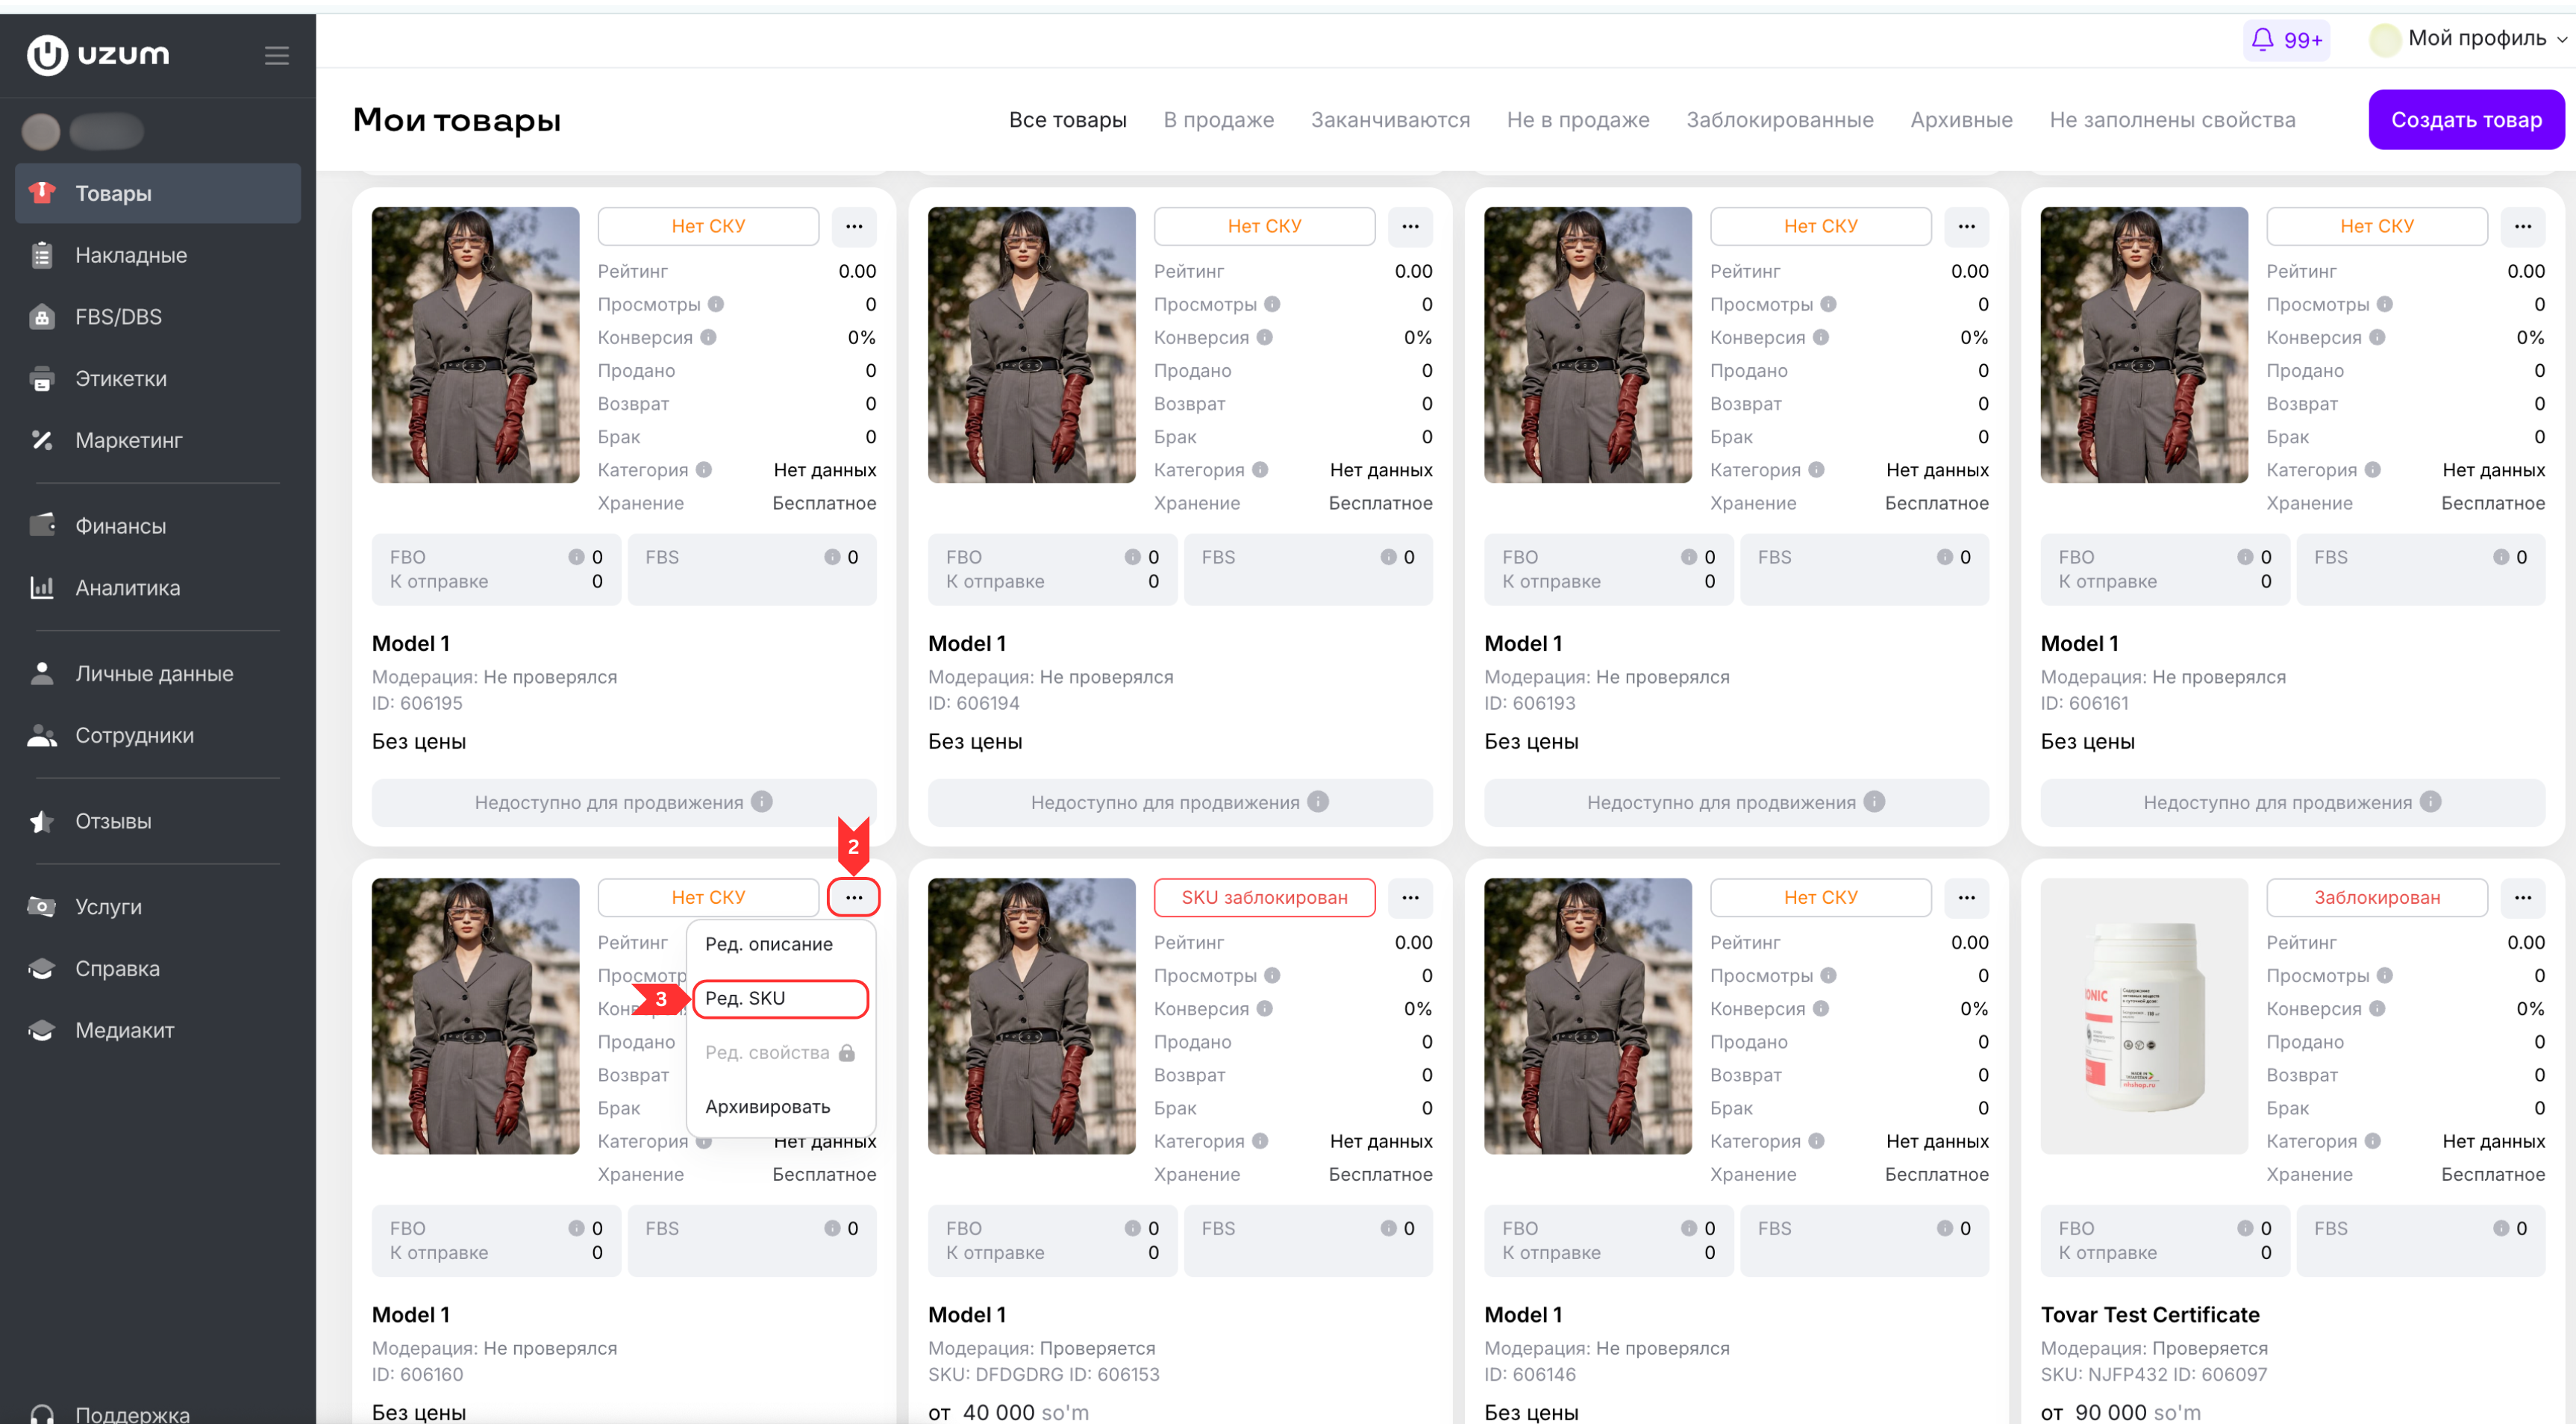Expand the Мой профиль dropdown
2576x1424 pixels.
coord(2468,39)
